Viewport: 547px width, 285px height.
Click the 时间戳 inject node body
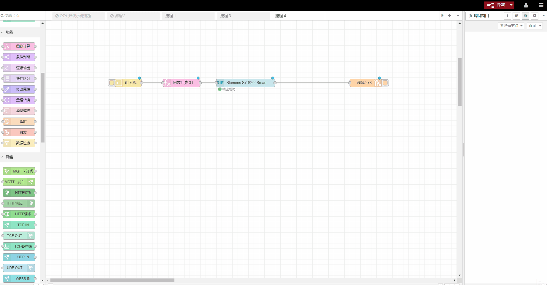tap(128, 83)
